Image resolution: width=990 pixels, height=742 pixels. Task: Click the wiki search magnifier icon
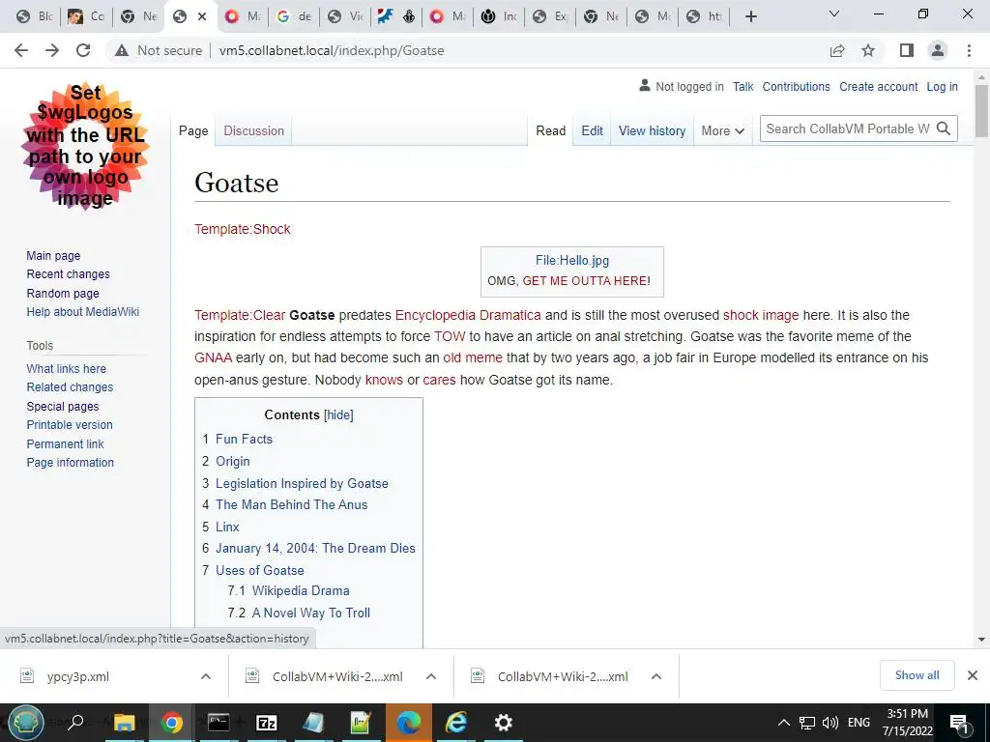[944, 128]
